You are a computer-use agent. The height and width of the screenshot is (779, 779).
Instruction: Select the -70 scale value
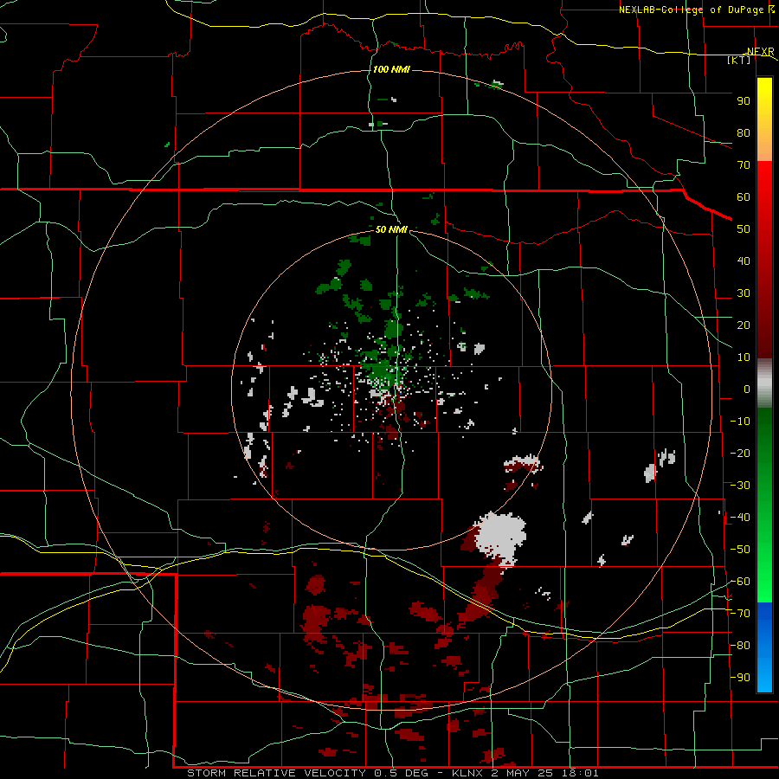pos(740,614)
